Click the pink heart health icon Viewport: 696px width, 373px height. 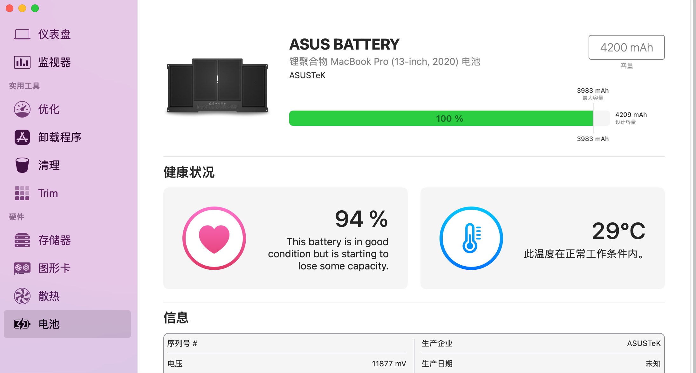click(x=214, y=238)
